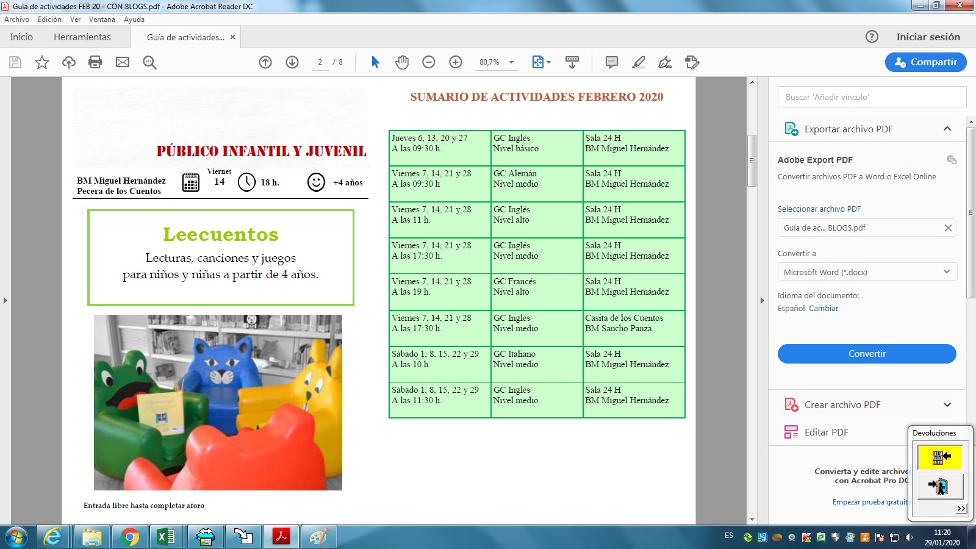Screen dimensions: 976x549
Task: Click the 'Buscar Añadir vínculo' search field
Action: point(872,97)
